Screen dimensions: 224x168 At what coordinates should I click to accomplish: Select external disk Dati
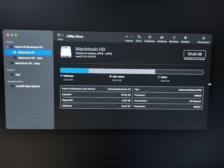[x=18, y=75]
